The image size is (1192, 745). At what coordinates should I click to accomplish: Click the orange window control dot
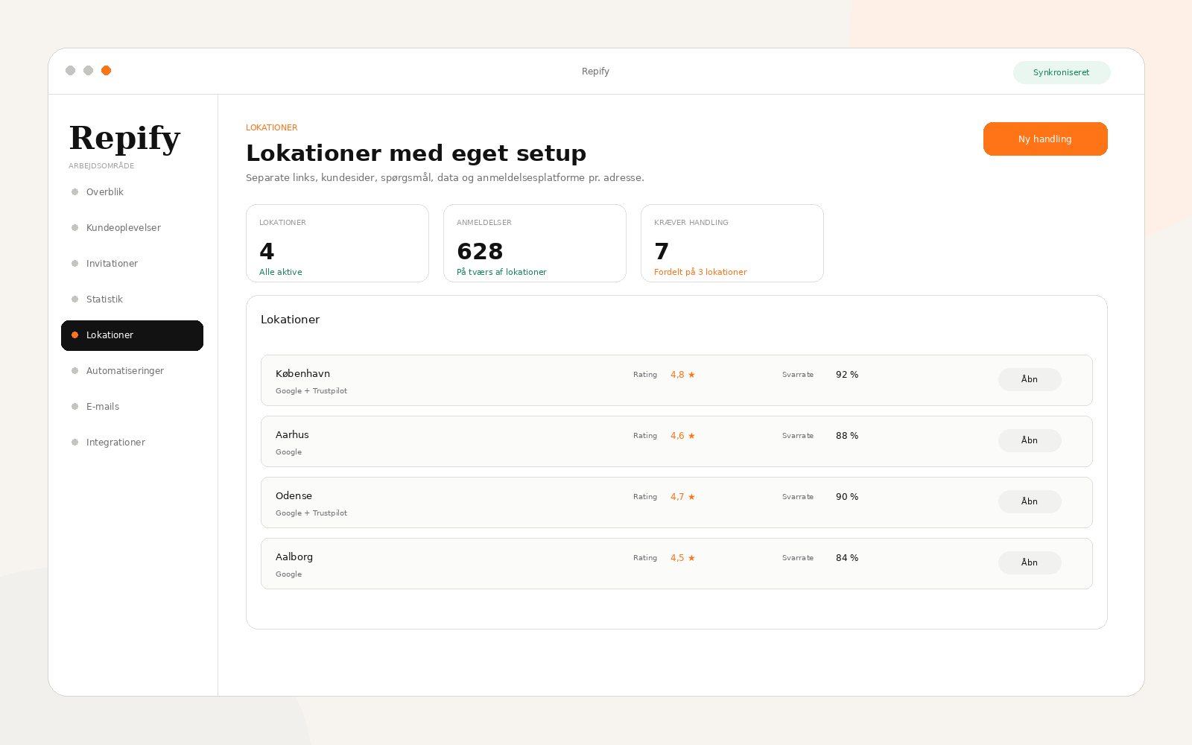[106, 71]
